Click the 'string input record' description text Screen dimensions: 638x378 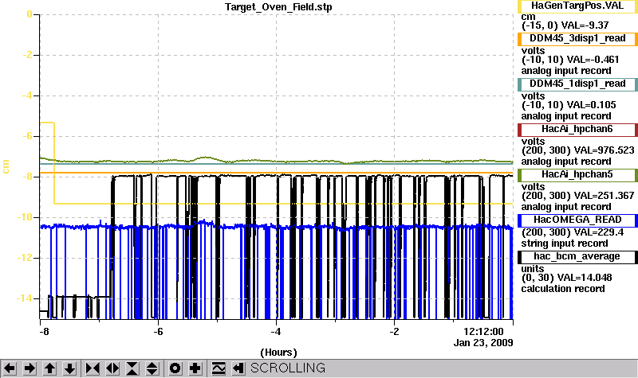click(x=565, y=244)
